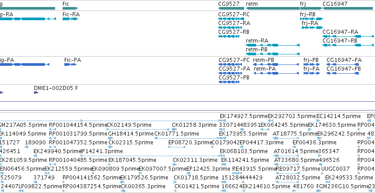This screenshot has height=193, width=375.
Task: Select protein retm-PB
Action: (264, 60)
